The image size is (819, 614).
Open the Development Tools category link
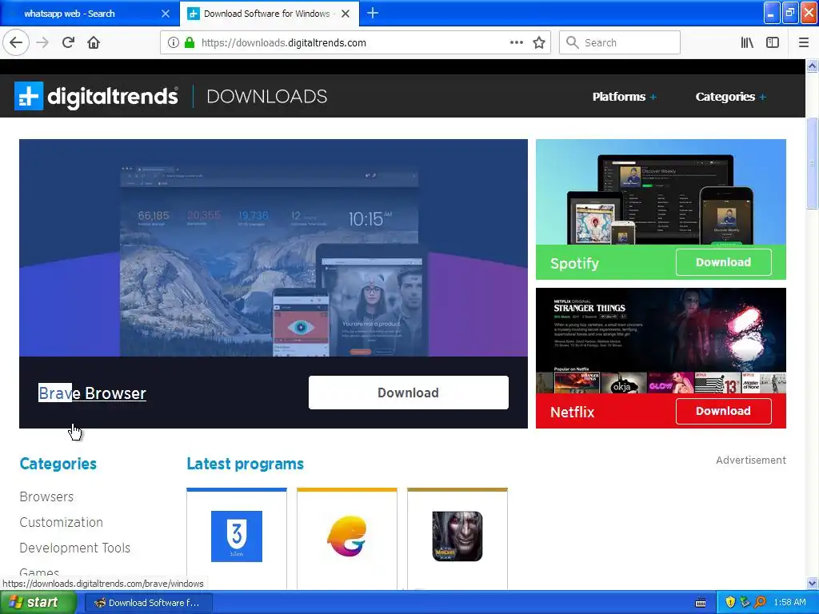tap(74, 548)
